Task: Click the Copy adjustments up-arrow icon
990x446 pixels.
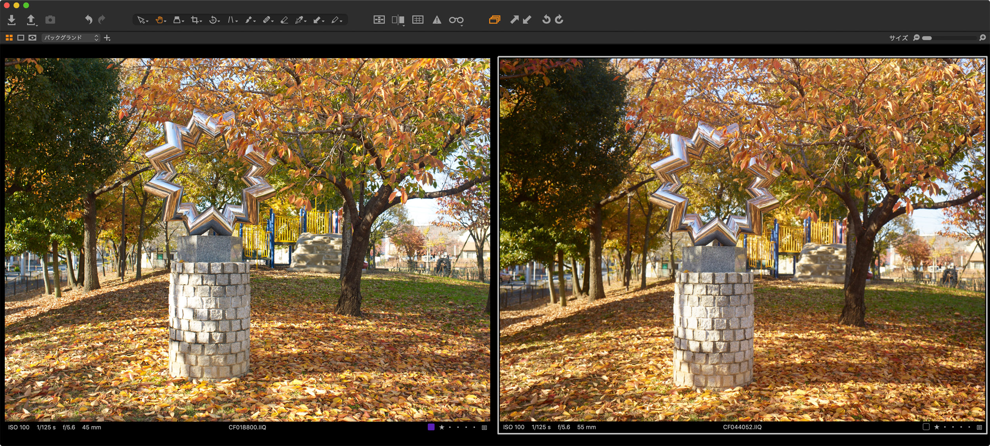Action: [514, 19]
